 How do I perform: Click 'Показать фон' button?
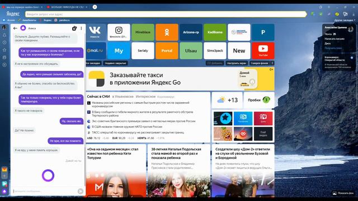coord(343,193)
